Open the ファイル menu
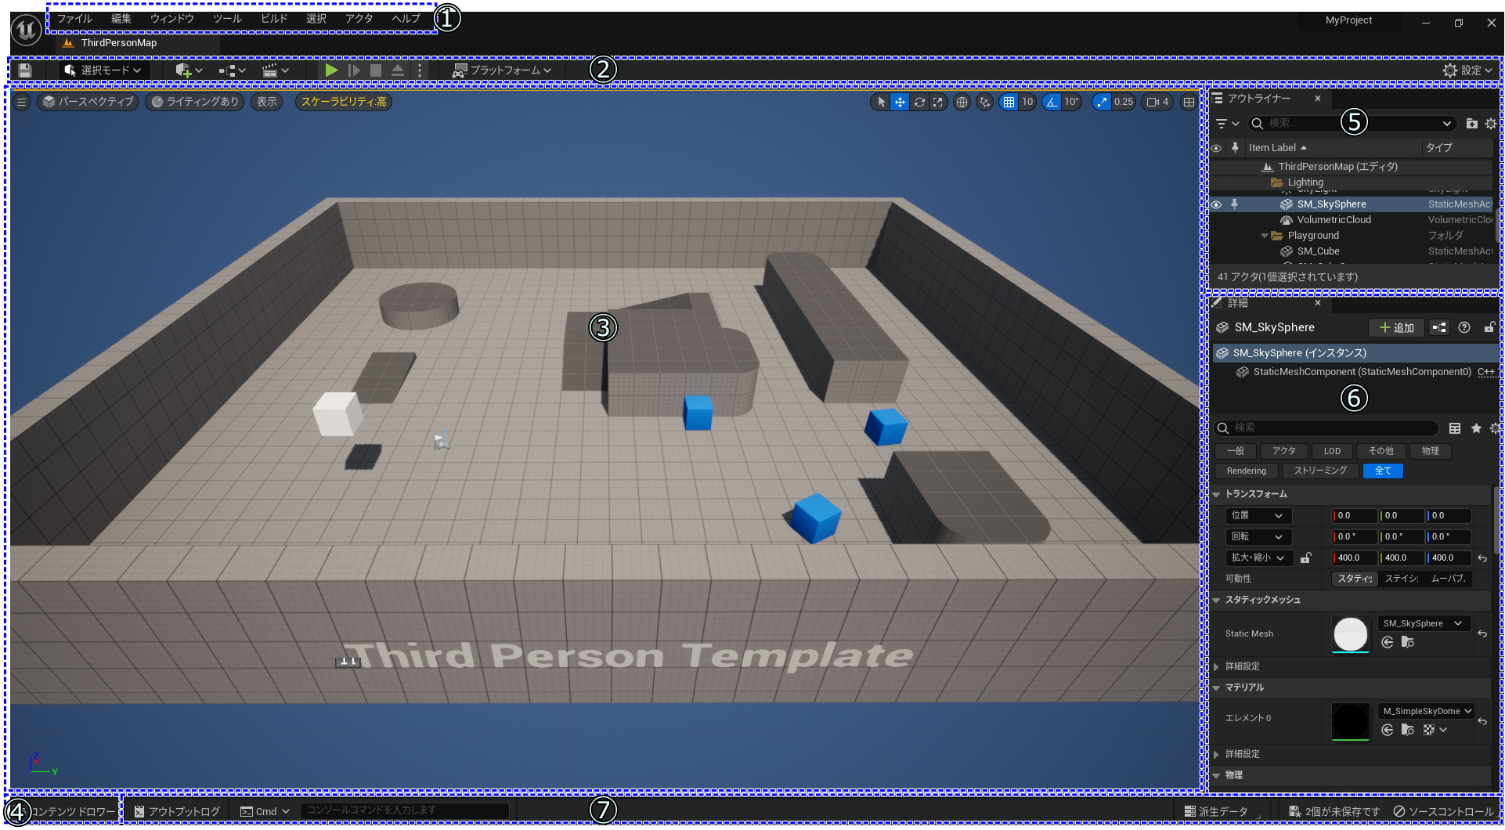Viewport: 1505px width, 830px height. click(x=73, y=17)
